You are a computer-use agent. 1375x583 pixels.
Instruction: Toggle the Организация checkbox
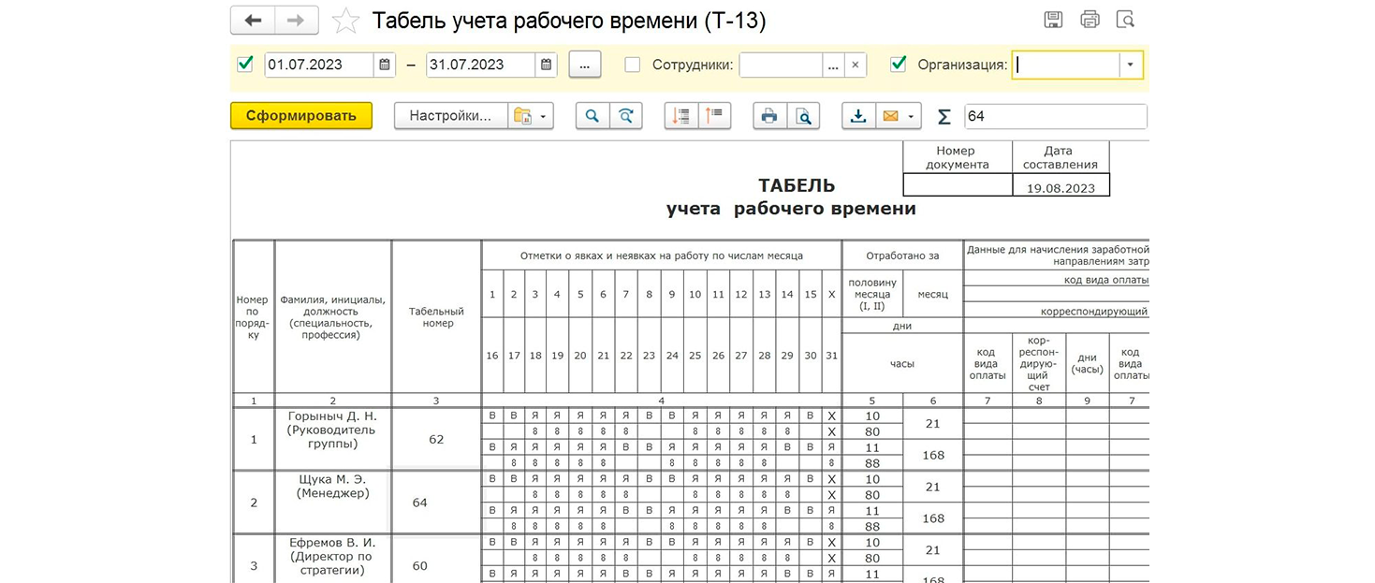pos(899,65)
